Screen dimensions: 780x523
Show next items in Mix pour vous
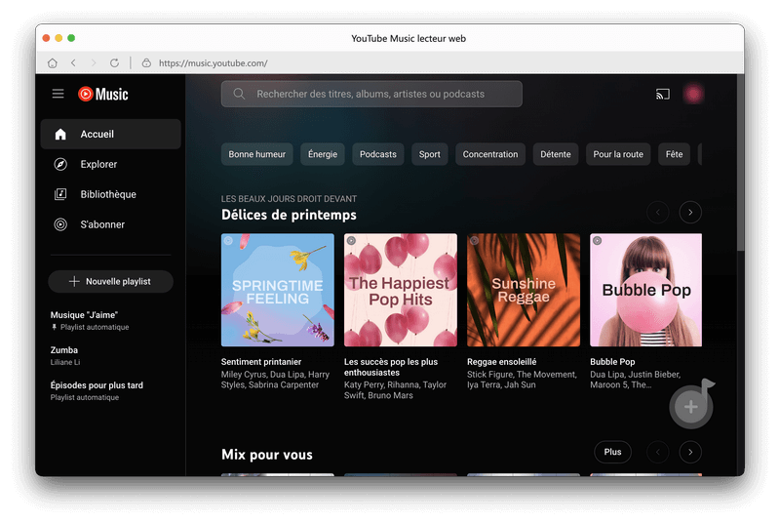point(690,452)
